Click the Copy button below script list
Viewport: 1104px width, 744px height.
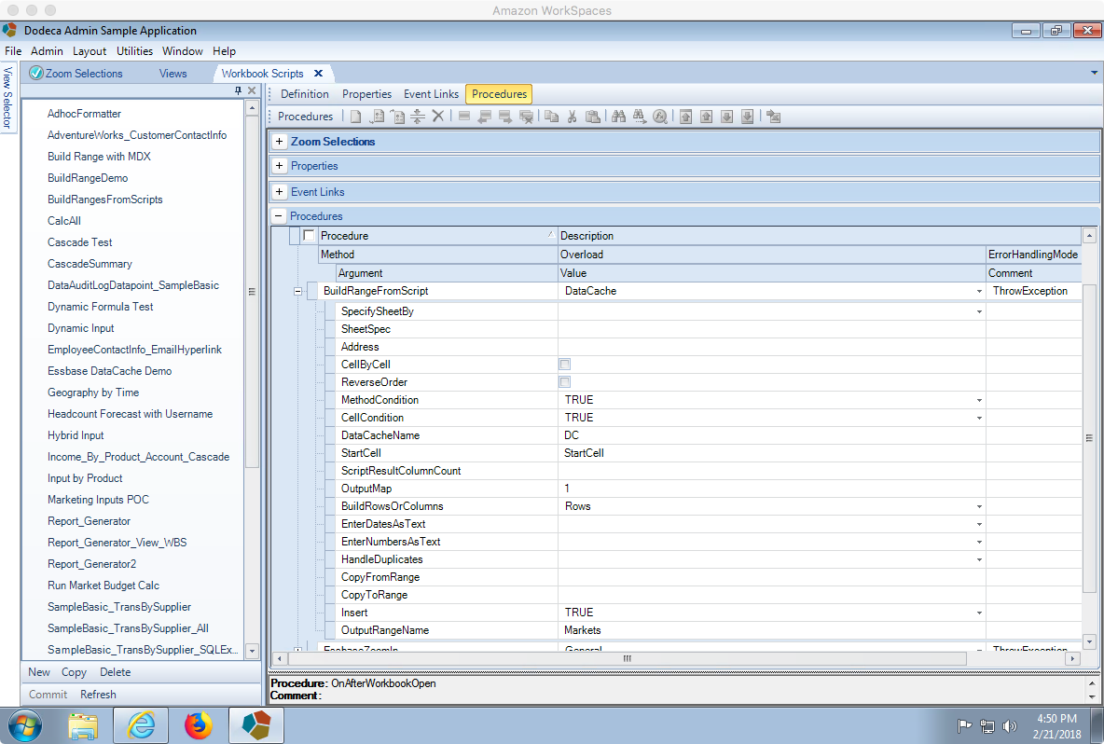coord(74,672)
